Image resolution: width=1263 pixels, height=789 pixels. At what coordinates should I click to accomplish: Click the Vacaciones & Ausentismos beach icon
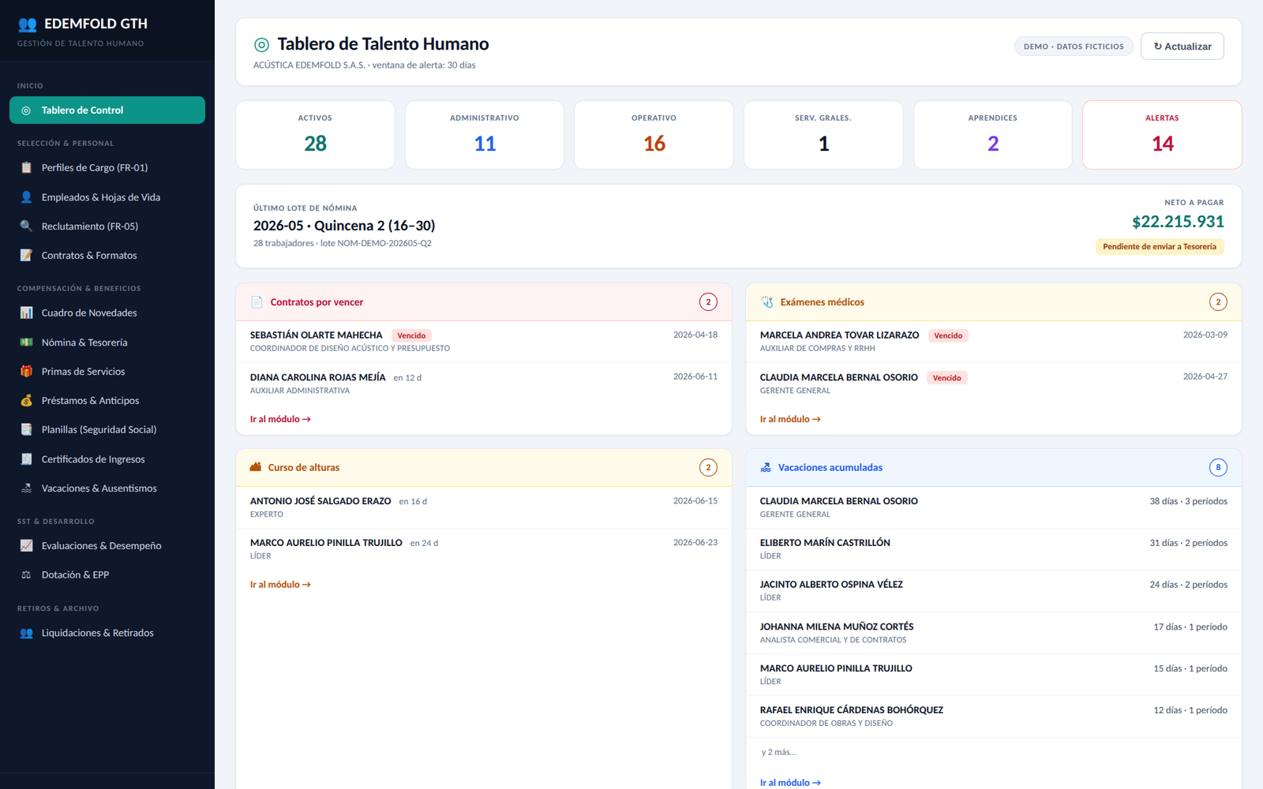pyautogui.click(x=26, y=488)
